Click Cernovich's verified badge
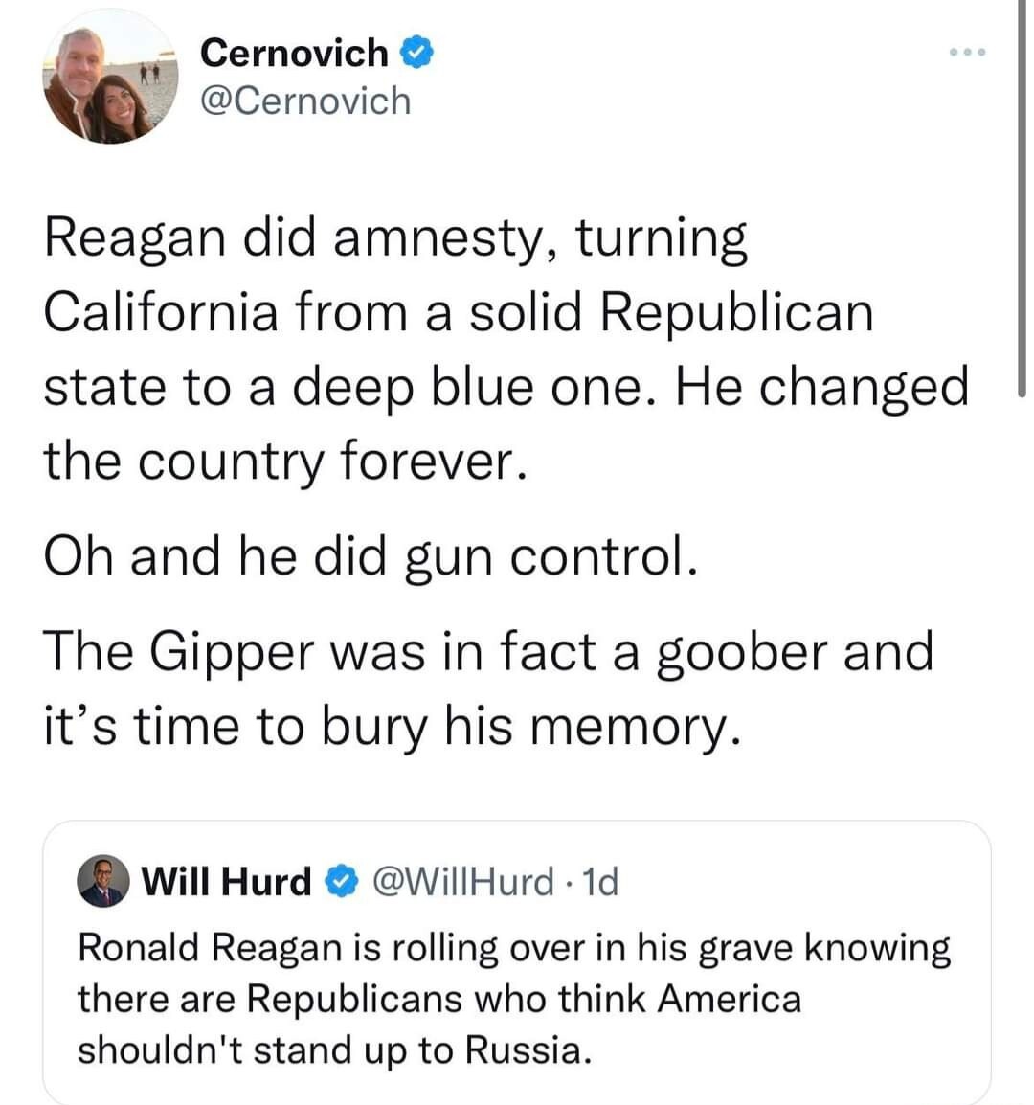Image resolution: width=1034 pixels, height=1105 pixels. coord(417,53)
